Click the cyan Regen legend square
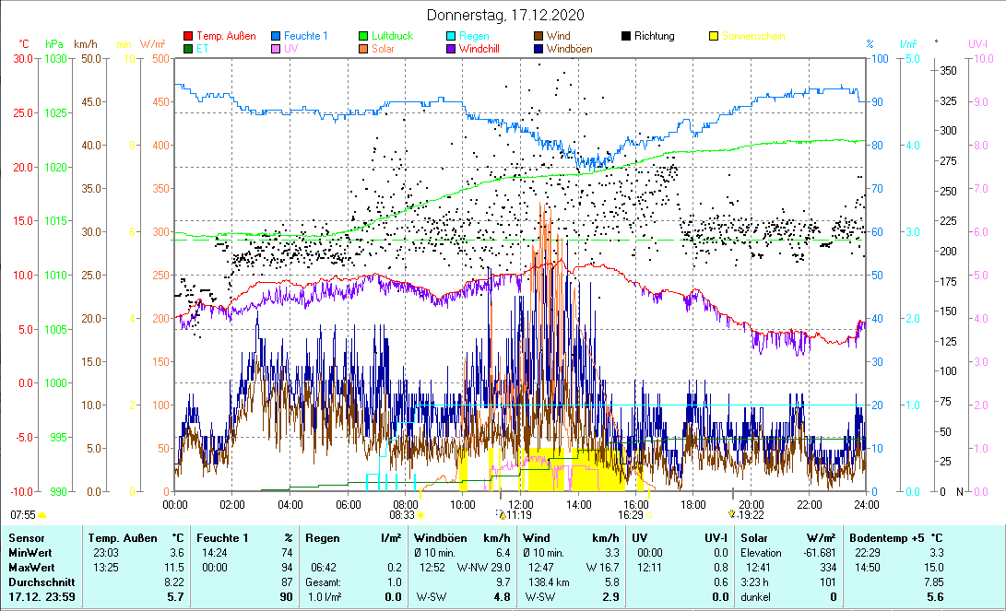This screenshot has width=1006, height=611. click(x=451, y=36)
